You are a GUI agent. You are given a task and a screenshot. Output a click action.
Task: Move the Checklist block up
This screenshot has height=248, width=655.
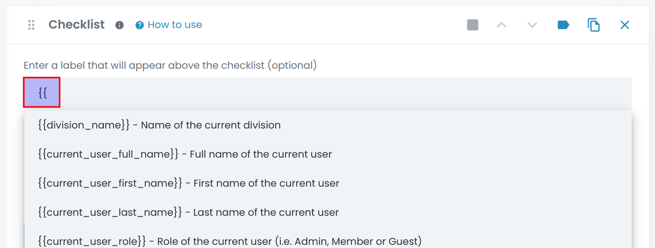501,25
